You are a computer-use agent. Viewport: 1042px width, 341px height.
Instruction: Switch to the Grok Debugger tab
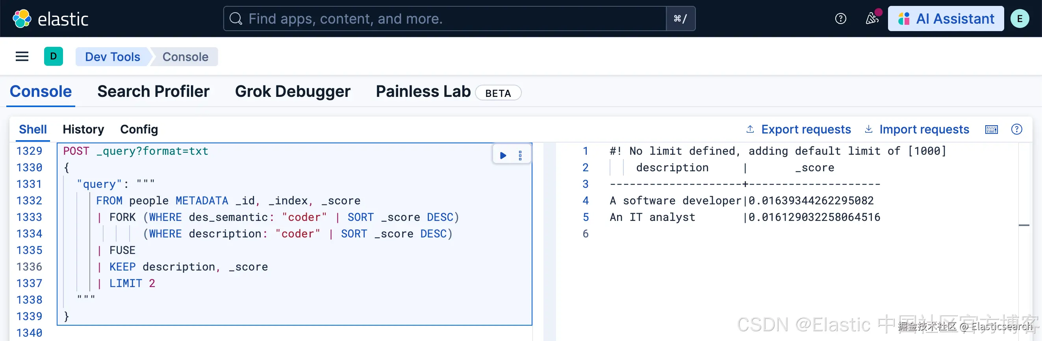(293, 92)
